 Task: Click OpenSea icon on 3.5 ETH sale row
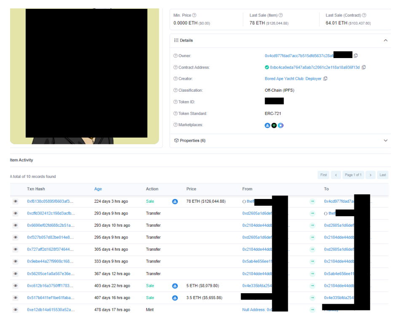[175, 298]
